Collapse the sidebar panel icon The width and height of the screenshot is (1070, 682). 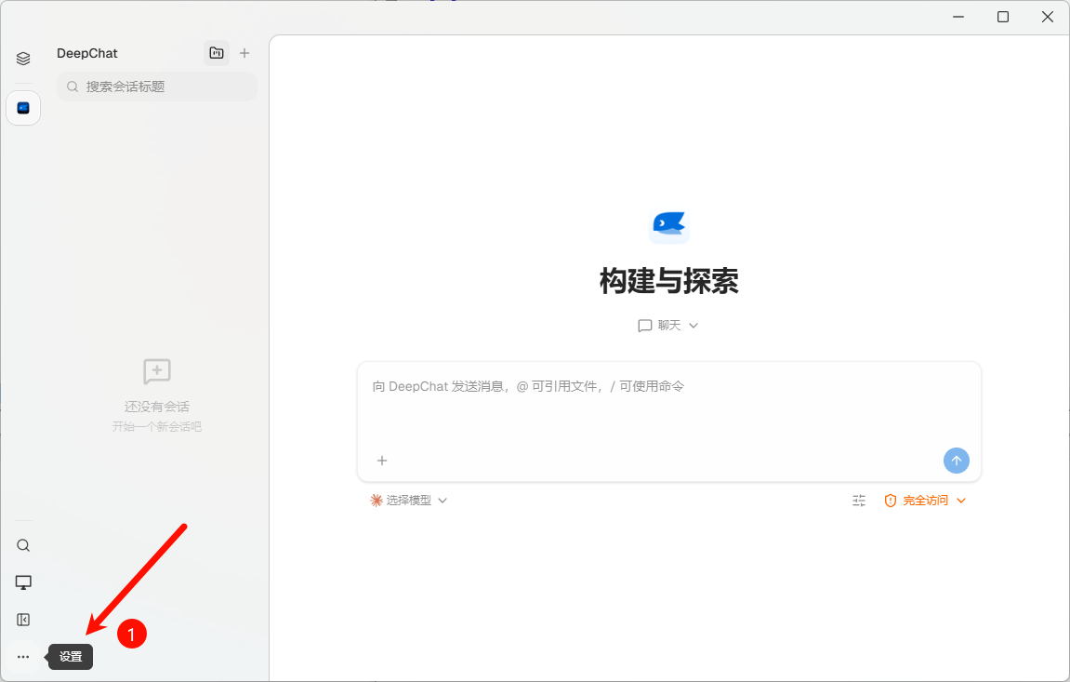[23, 620]
